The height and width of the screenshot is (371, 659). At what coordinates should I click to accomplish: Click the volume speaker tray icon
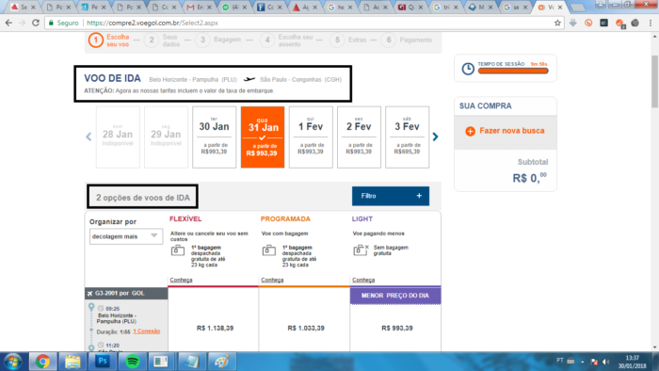(605, 362)
